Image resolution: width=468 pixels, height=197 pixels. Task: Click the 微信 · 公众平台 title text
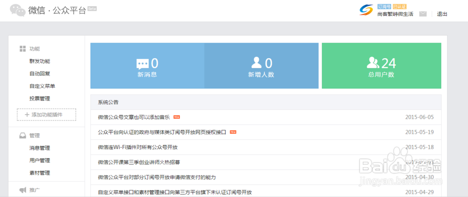click(57, 10)
